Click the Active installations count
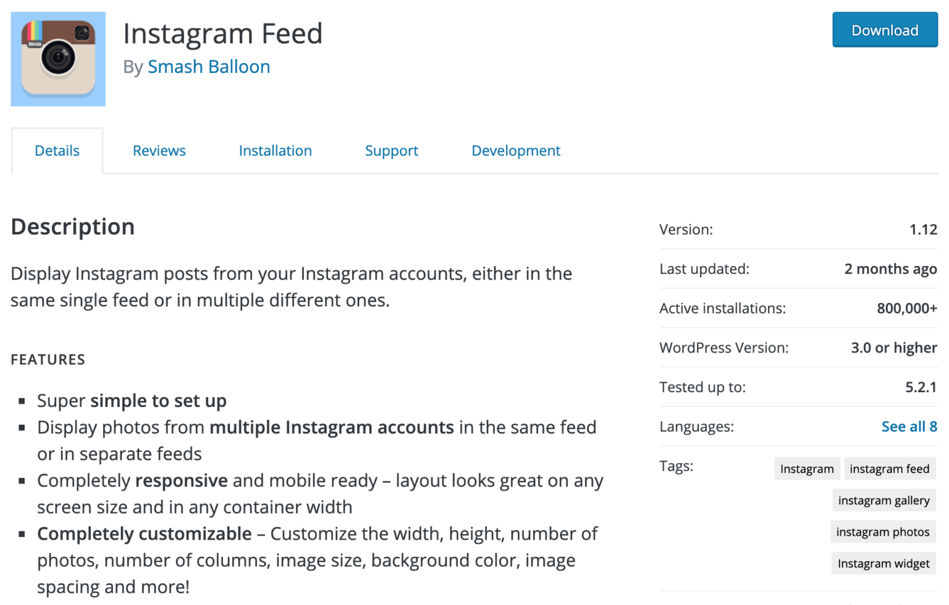The width and height of the screenshot is (949, 605). (906, 308)
